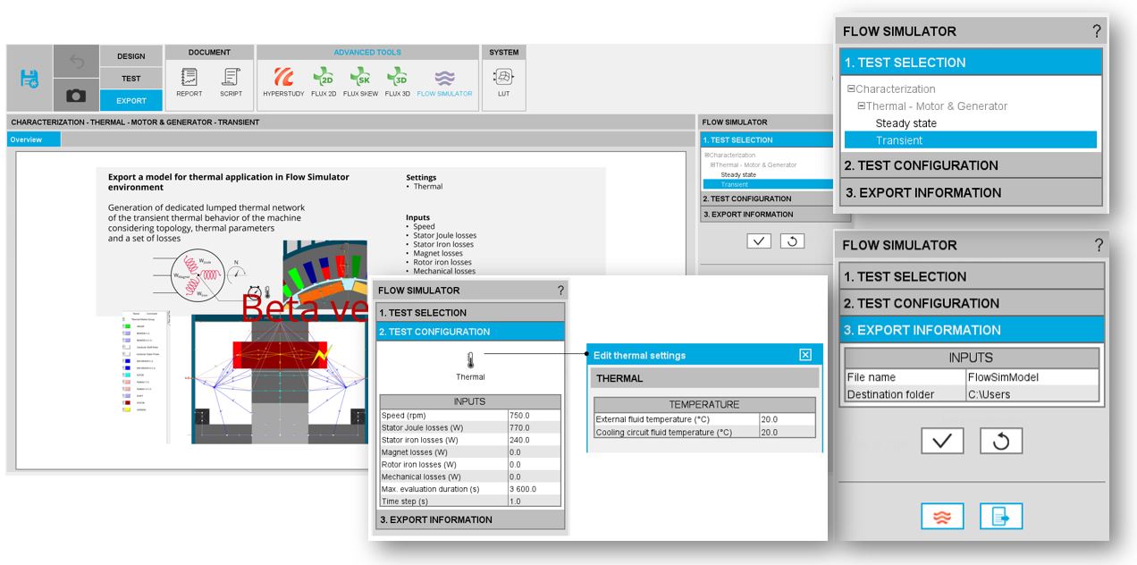1137x565 pixels.
Task: Select Transient in main window side panel tree
Action: click(767, 184)
